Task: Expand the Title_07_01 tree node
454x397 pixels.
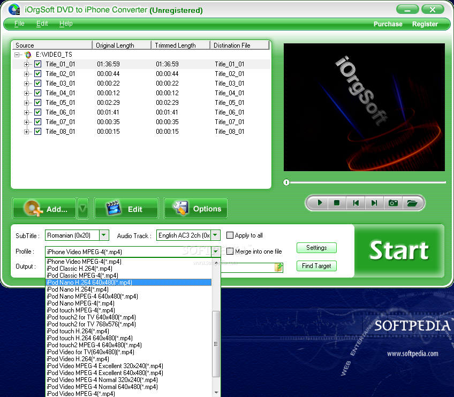Action: 26,122
